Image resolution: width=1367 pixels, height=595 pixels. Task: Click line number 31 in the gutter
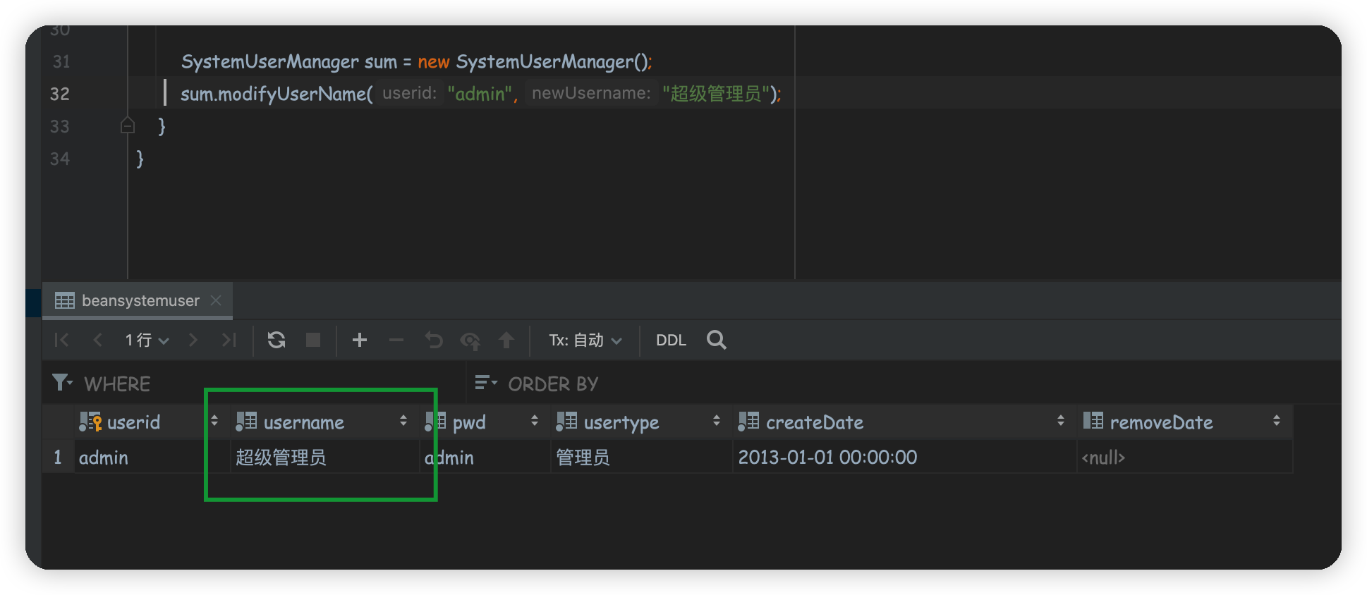pos(61,62)
